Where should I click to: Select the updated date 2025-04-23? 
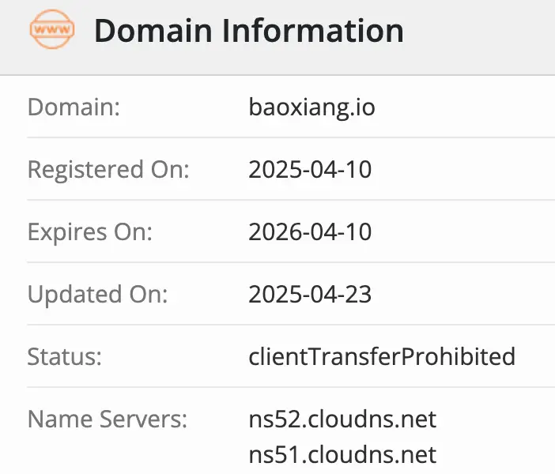tap(310, 294)
